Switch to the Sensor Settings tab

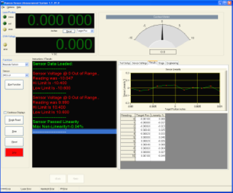click(x=139, y=63)
